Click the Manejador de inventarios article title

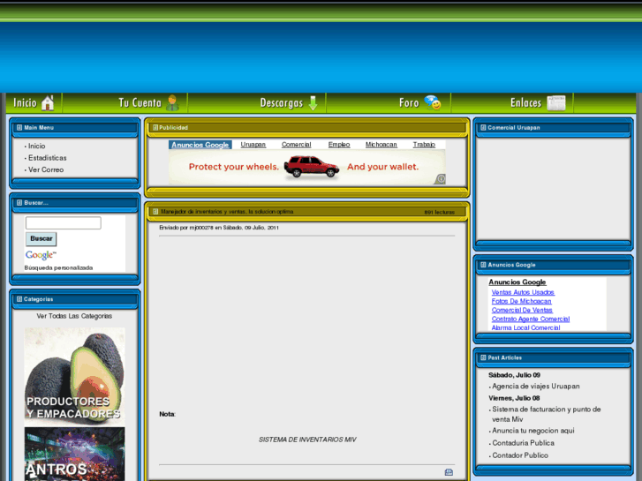pyautogui.click(x=227, y=212)
